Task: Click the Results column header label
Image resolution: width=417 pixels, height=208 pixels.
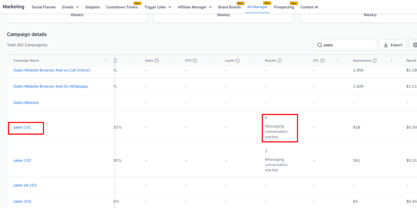Action: pos(270,61)
